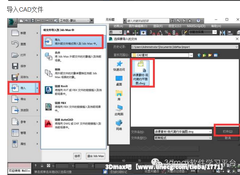Viewport: 240px width, 175px height.
Task: Select 发送到 in the application menu
Action: tap(24, 110)
